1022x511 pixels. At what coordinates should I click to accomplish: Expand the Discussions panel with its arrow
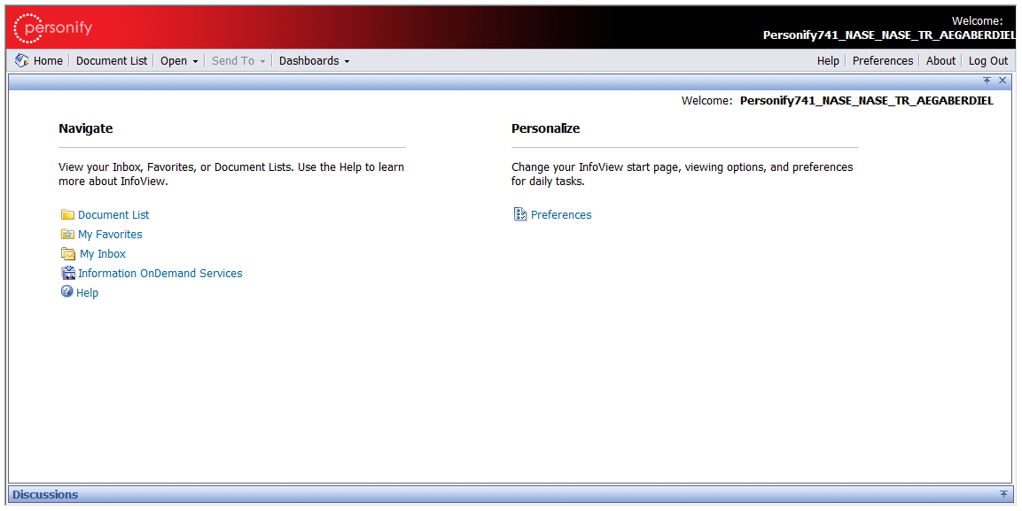point(1003,494)
